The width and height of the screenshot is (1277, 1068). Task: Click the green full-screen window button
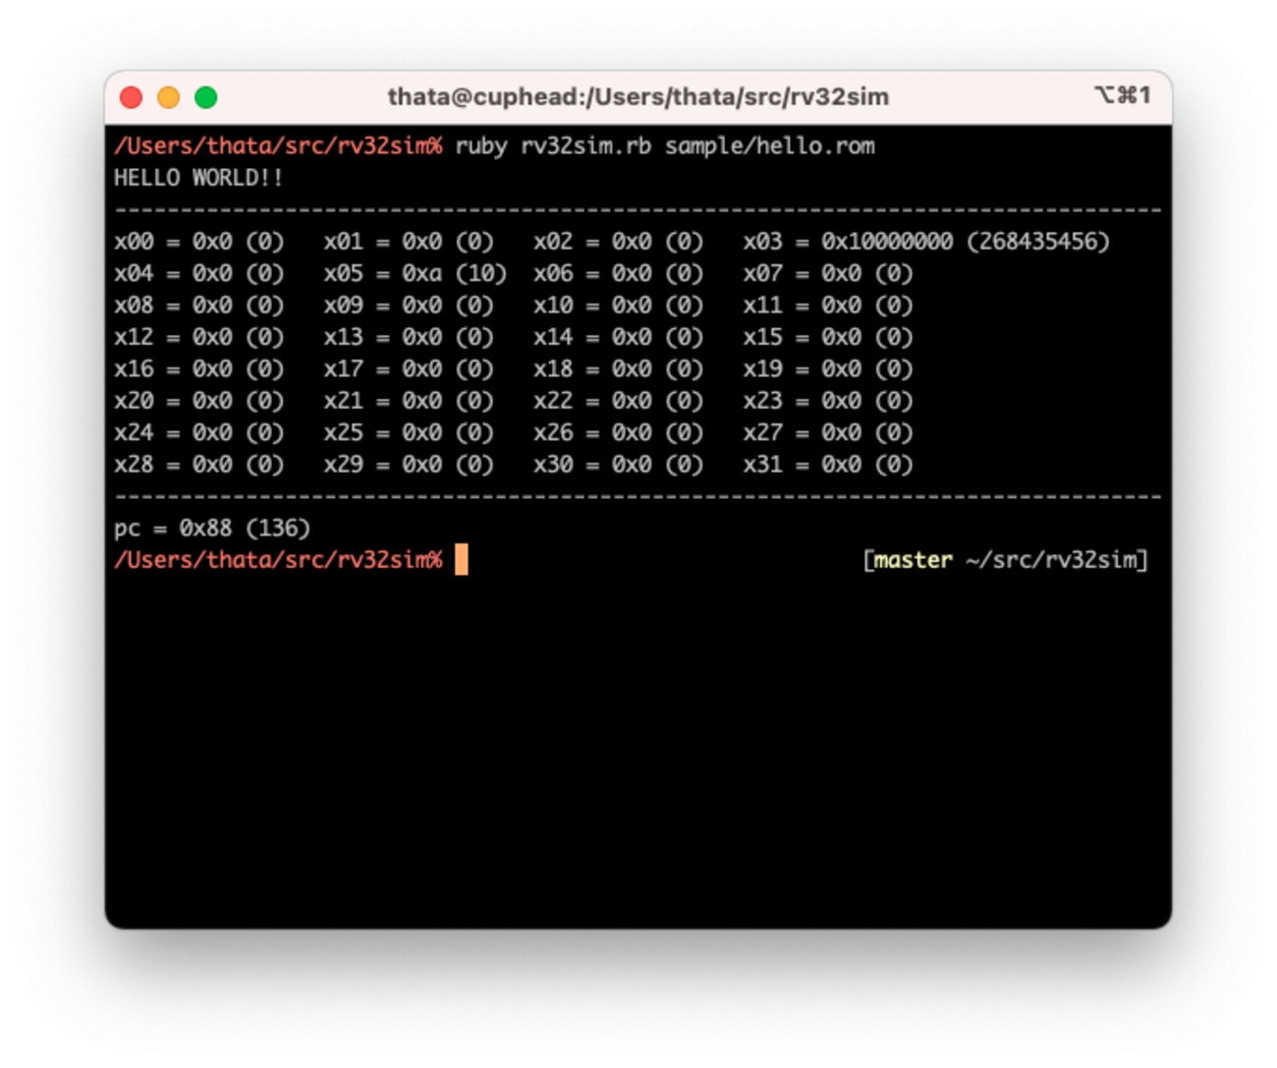click(205, 97)
